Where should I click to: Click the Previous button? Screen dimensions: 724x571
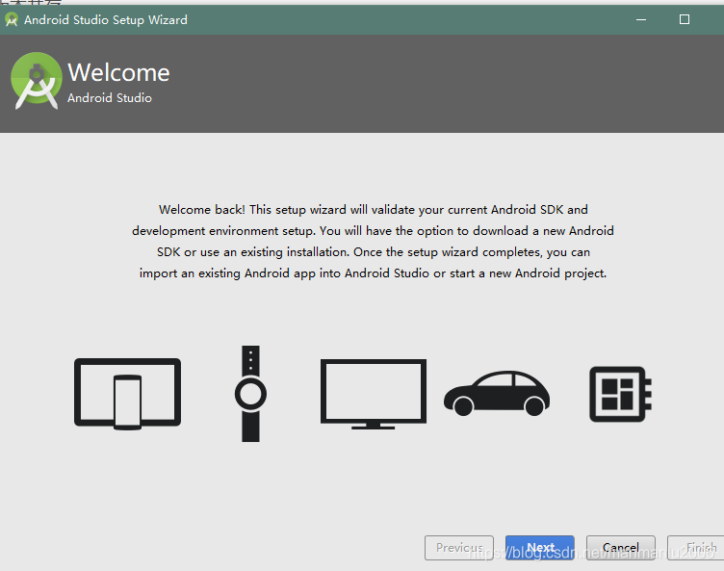(459, 548)
